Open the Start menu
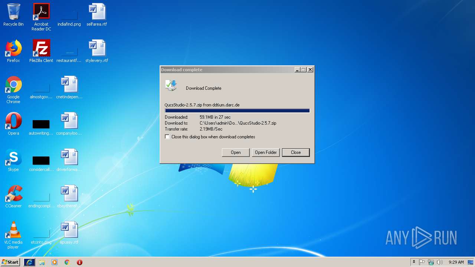Screen dimensions: 475x267 (10, 262)
